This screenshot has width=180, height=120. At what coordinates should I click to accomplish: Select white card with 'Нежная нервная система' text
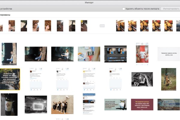tap(169, 54)
